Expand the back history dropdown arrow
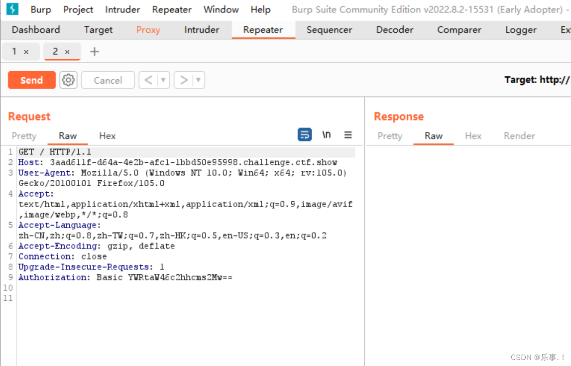 pos(163,80)
